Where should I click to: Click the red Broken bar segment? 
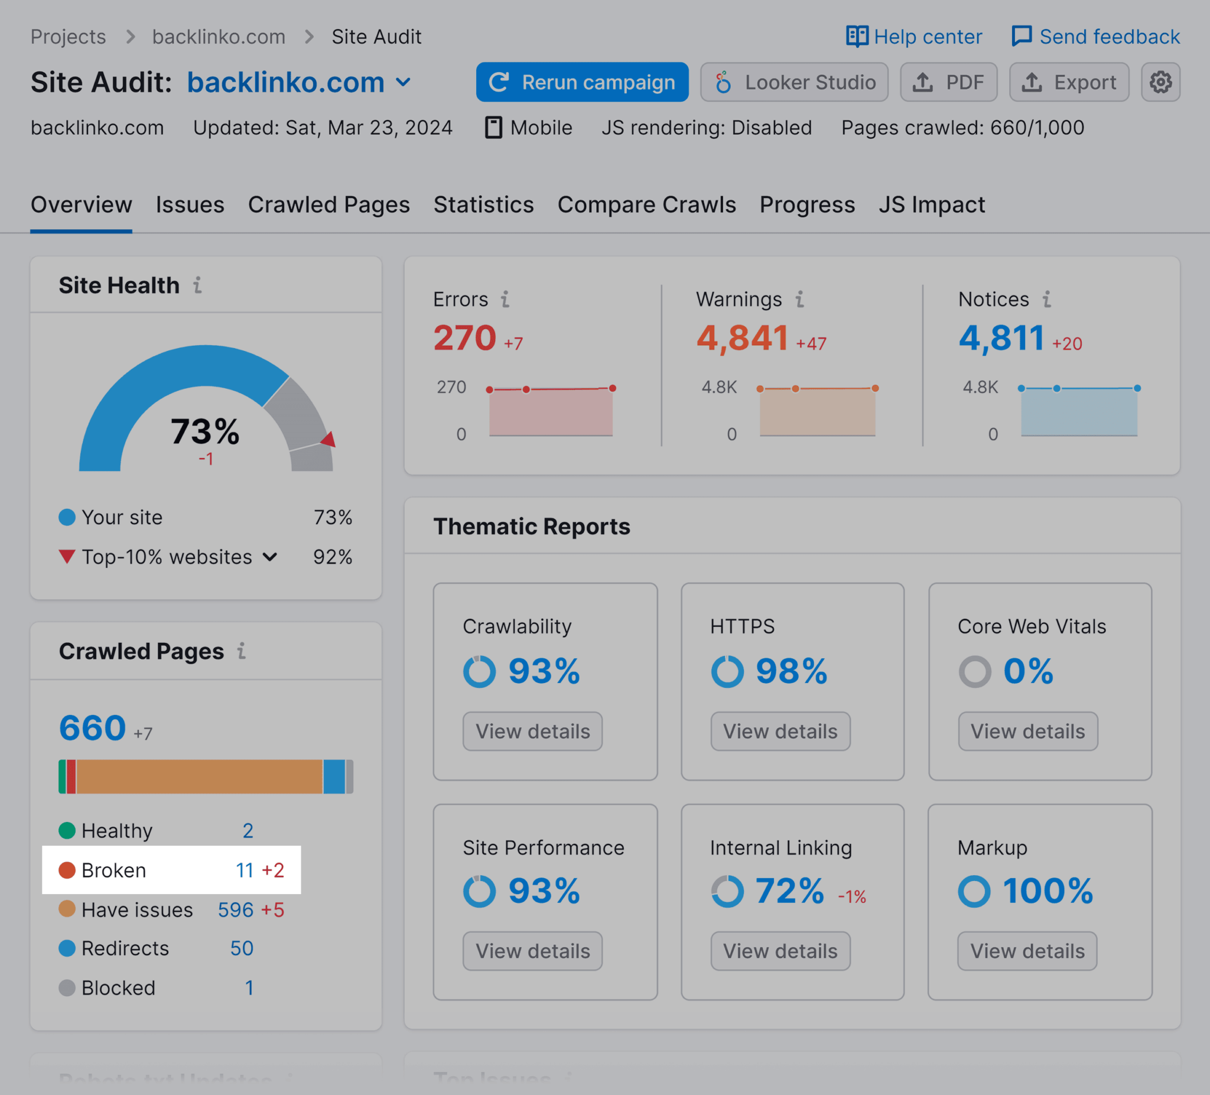[71, 776]
